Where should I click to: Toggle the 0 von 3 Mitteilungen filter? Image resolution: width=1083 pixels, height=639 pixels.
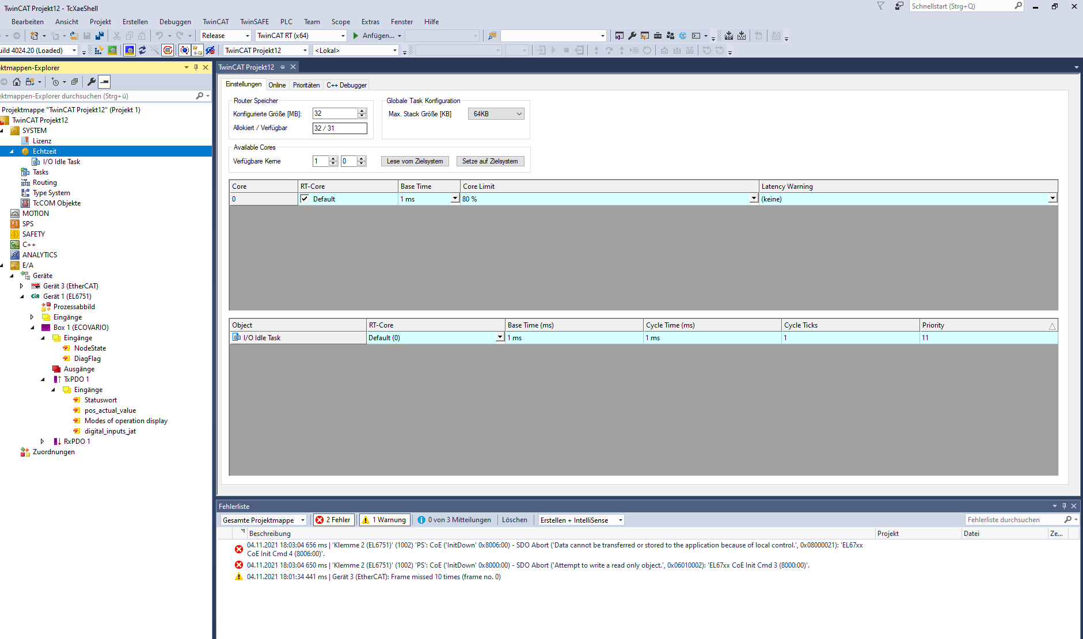pos(454,520)
